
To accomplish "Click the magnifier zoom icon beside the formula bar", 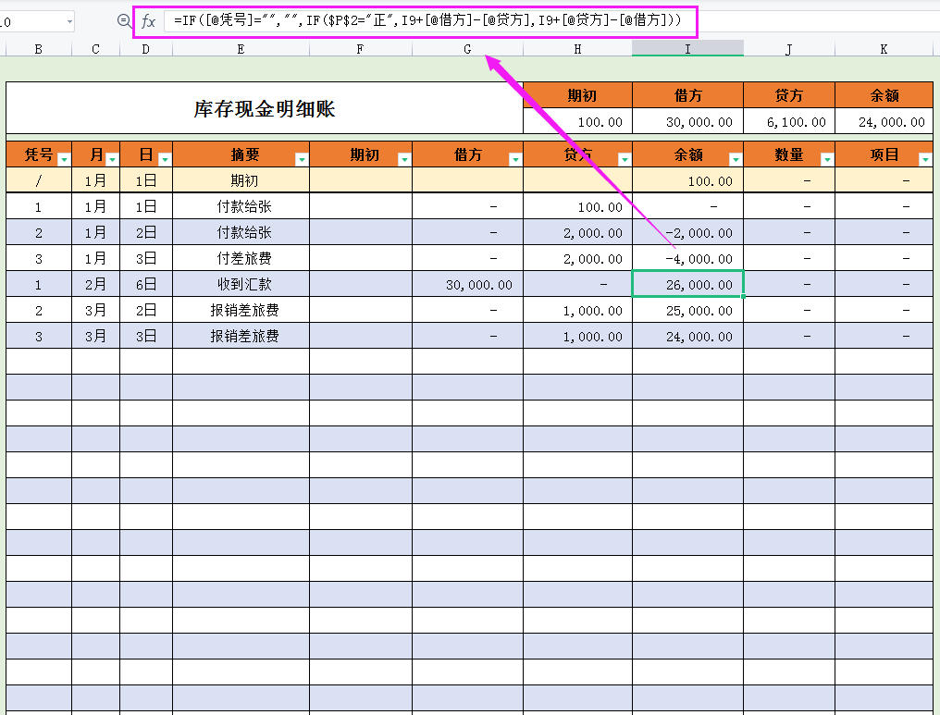I will pos(123,21).
